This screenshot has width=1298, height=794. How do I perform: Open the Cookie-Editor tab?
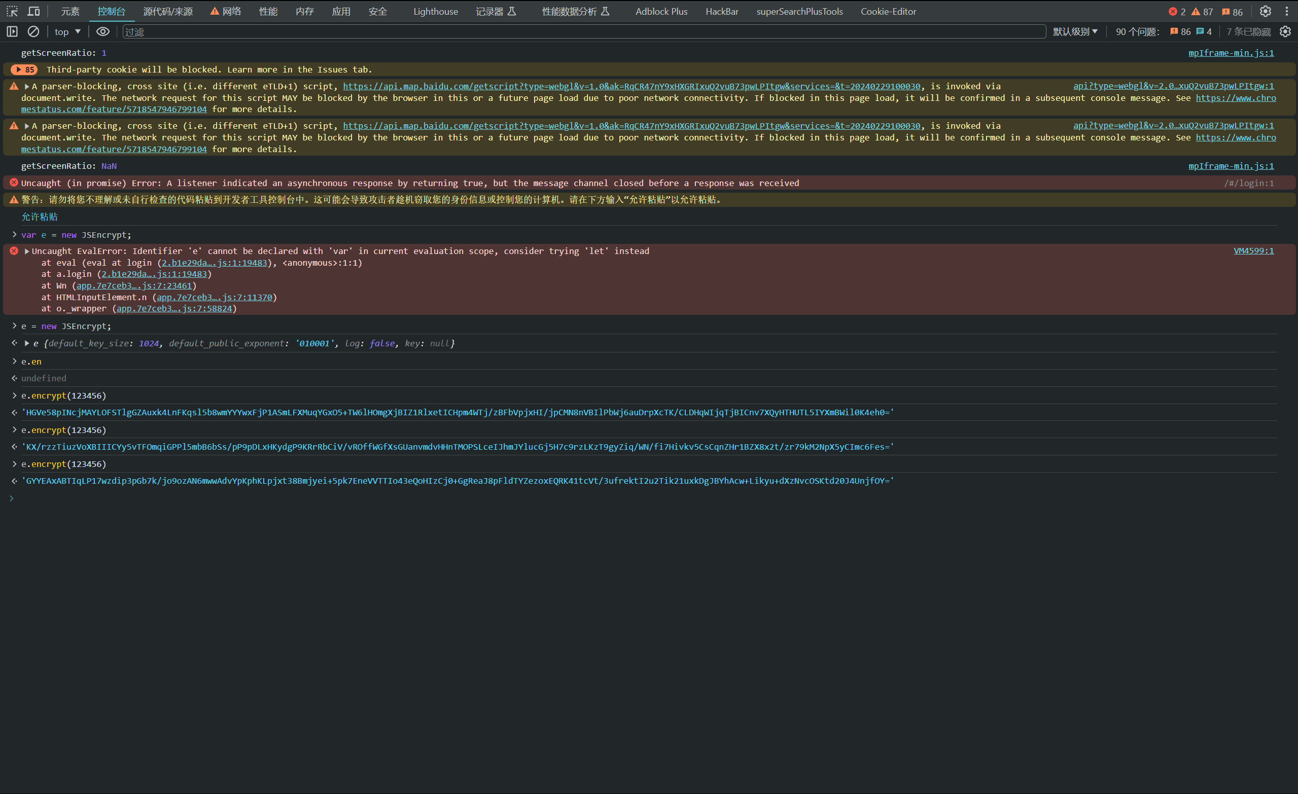[888, 11]
